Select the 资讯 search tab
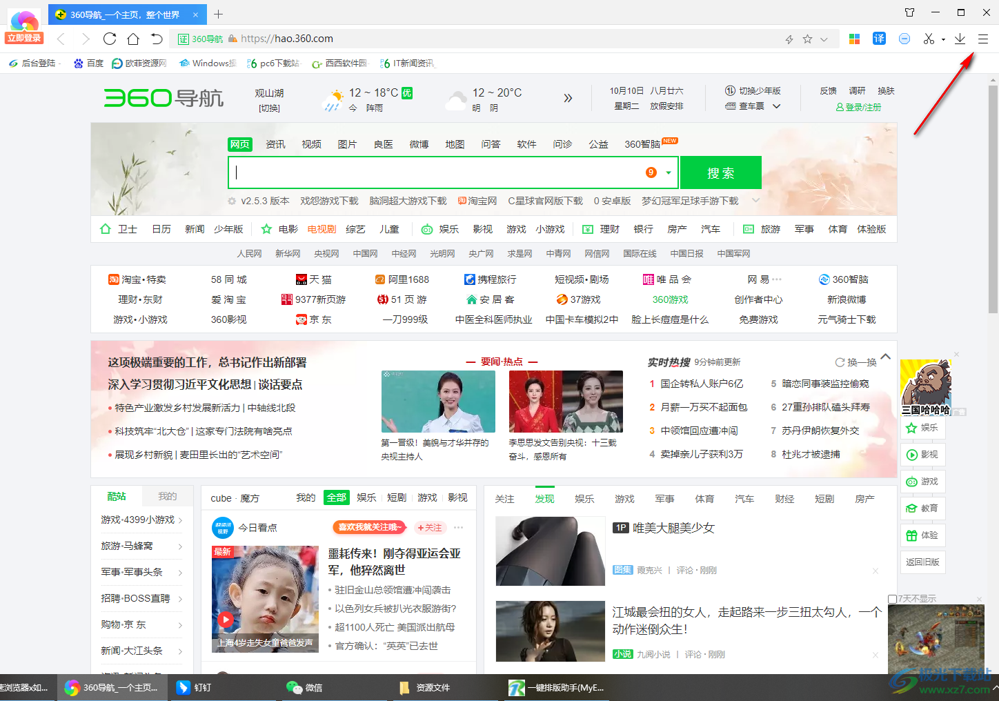Viewport: 999px width, 701px height. (275, 144)
